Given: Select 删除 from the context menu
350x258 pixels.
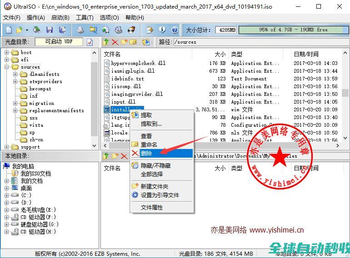Looking at the screenshot, I should (146, 154).
